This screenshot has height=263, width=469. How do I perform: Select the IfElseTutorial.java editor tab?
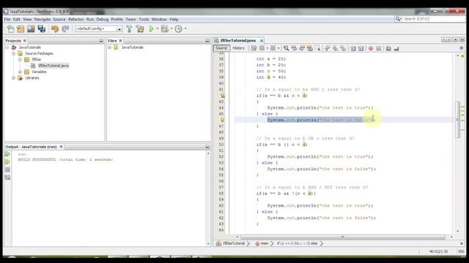[x=237, y=40]
